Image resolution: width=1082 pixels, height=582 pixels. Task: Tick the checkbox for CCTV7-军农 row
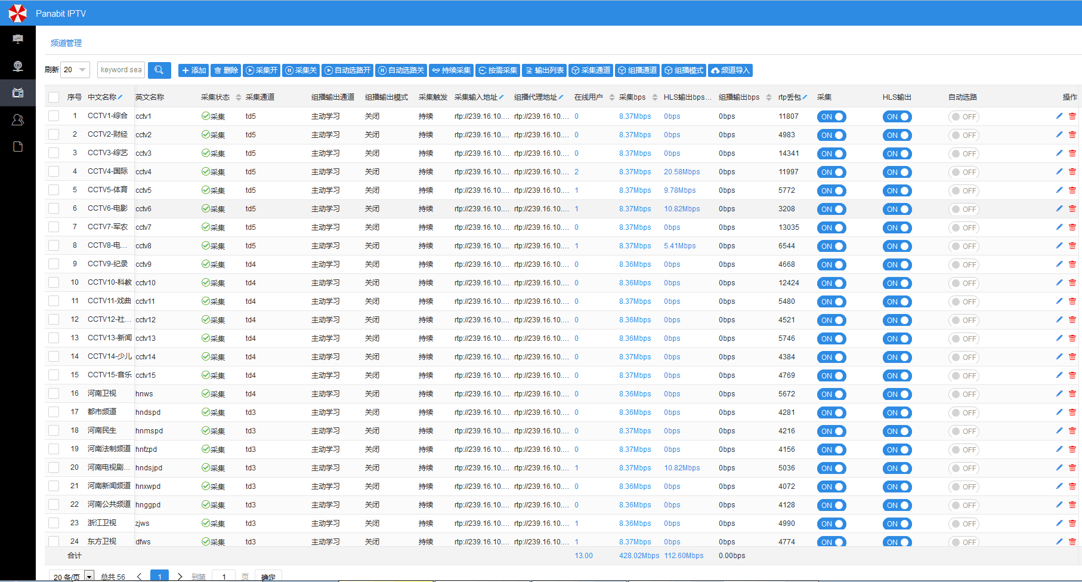point(54,227)
